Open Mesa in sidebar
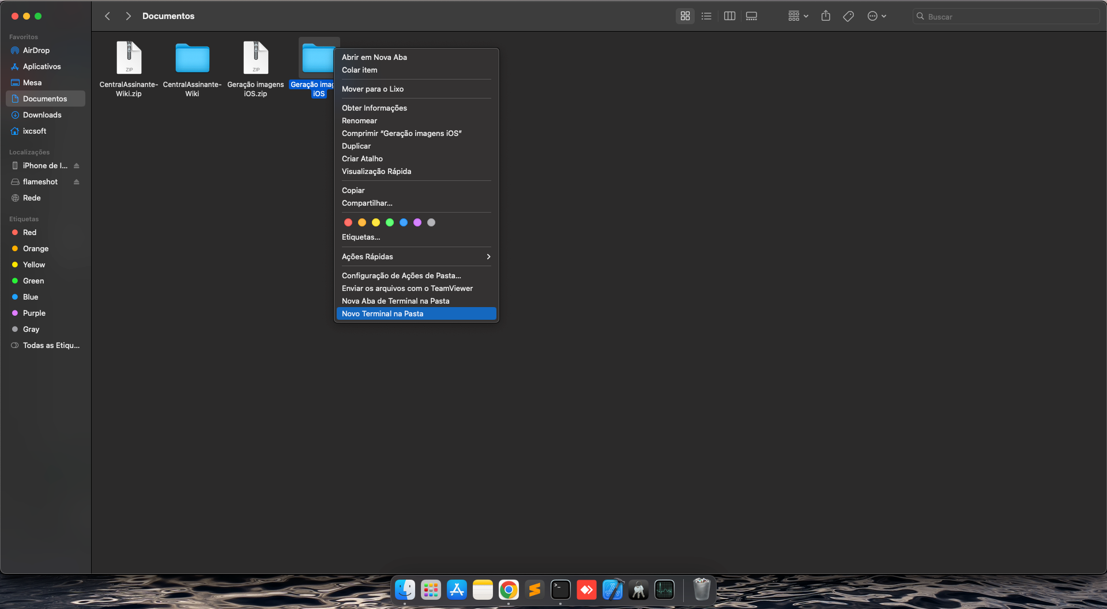Screen dimensions: 1107x609 pos(46,83)
